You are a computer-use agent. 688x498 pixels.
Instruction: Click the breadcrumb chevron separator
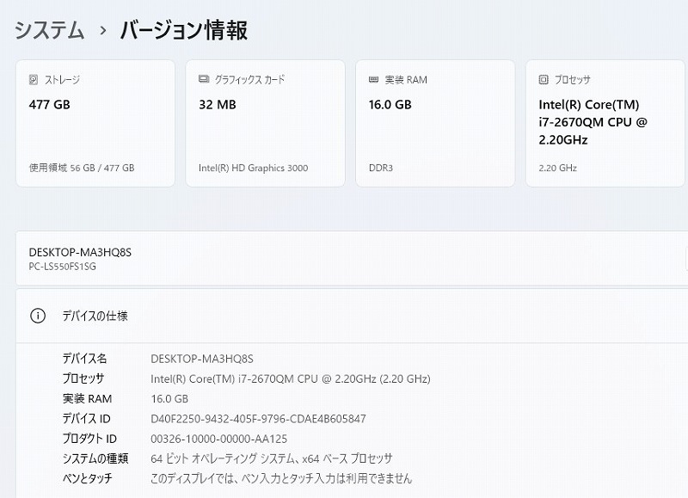[x=103, y=31]
